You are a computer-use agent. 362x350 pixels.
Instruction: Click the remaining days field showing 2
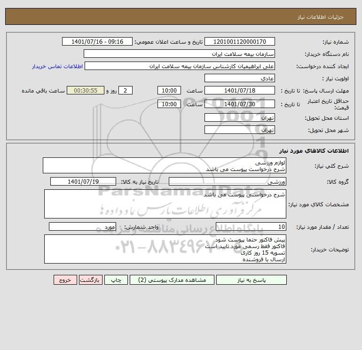tap(126, 91)
